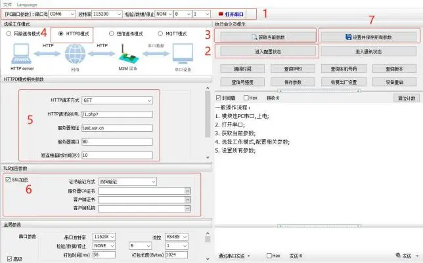Open the Language menu
Screen dimensions: 423x263
pyautogui.click(x=27, y=5)
